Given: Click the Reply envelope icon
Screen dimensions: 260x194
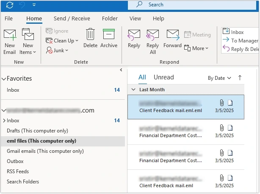Looking at the screenshot, I should pyautogui.click(x=134, y=35).
